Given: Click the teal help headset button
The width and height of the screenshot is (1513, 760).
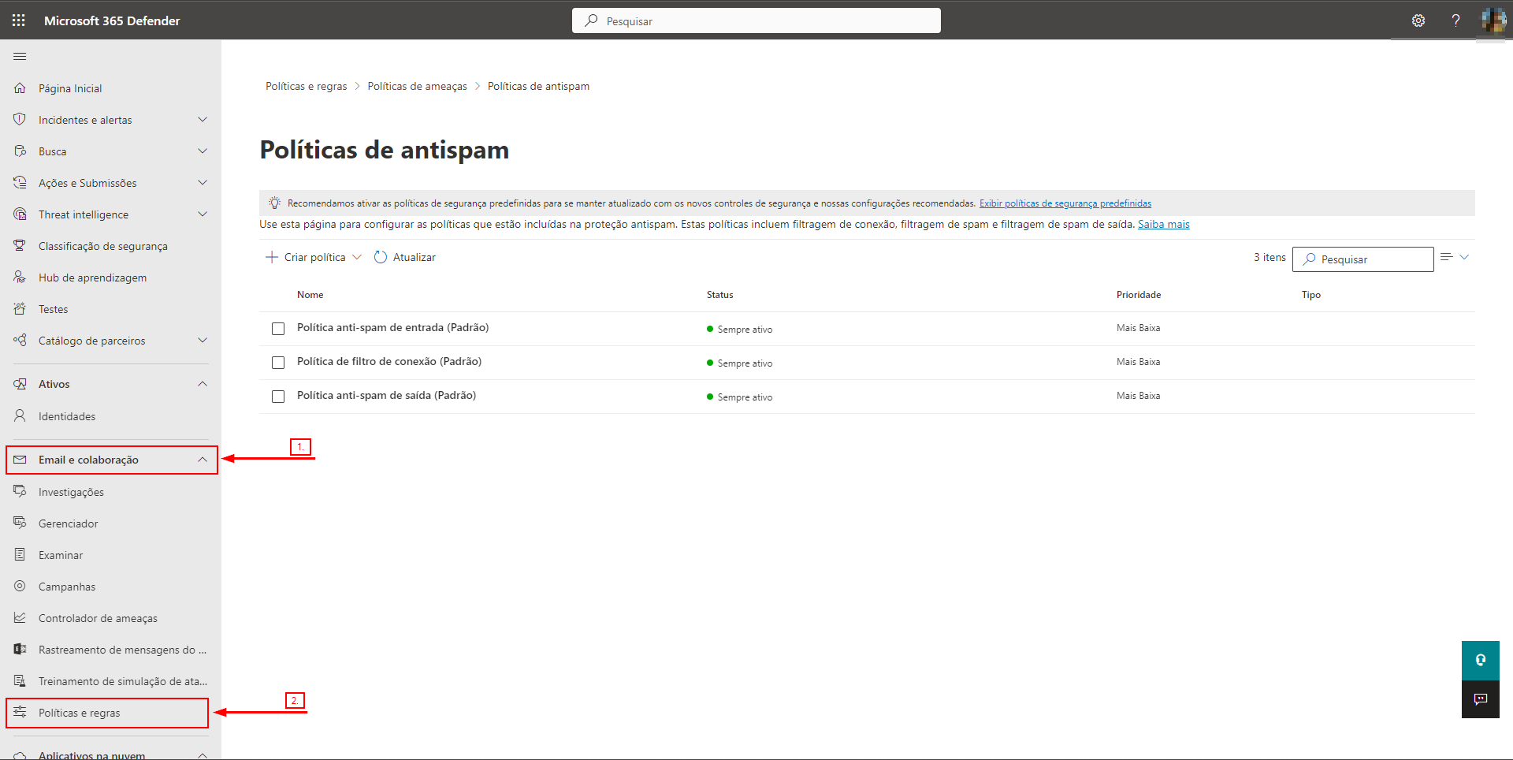Looking at the screenshot, I should pos(1480,660).
